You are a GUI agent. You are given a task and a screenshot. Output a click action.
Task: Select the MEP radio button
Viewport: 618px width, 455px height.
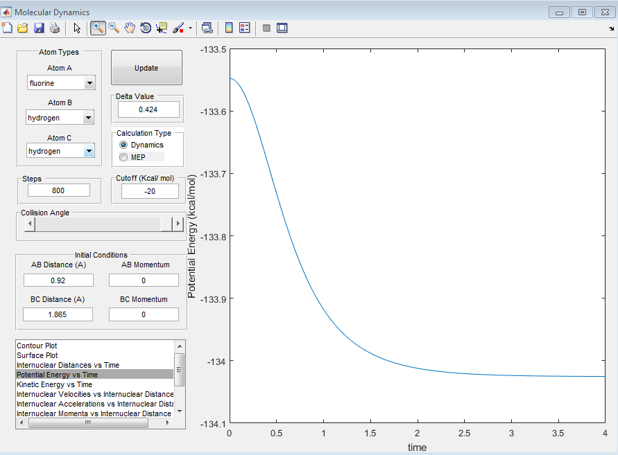pos(124,157)
